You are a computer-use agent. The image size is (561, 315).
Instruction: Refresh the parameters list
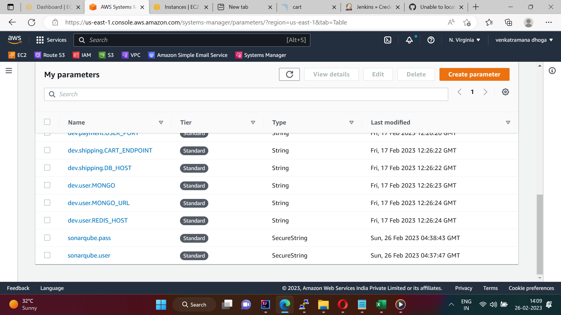pos(289,74)
